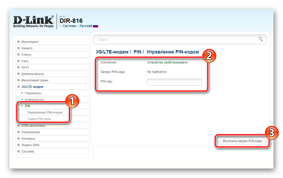Image resolution: width=283 pixels, height=178 pixels.
Task: Click the Не требуется value text
Action: (156, 72)
